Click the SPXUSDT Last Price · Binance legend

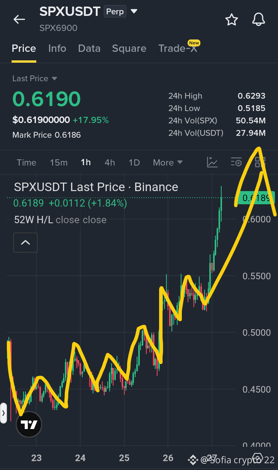coord(96,187)
